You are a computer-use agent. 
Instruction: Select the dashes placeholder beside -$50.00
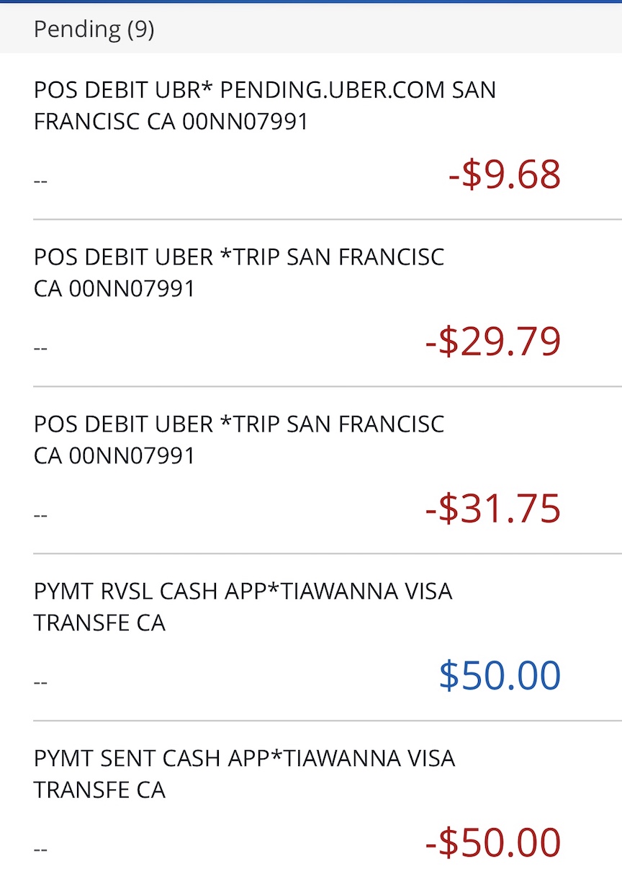point(40,850)
